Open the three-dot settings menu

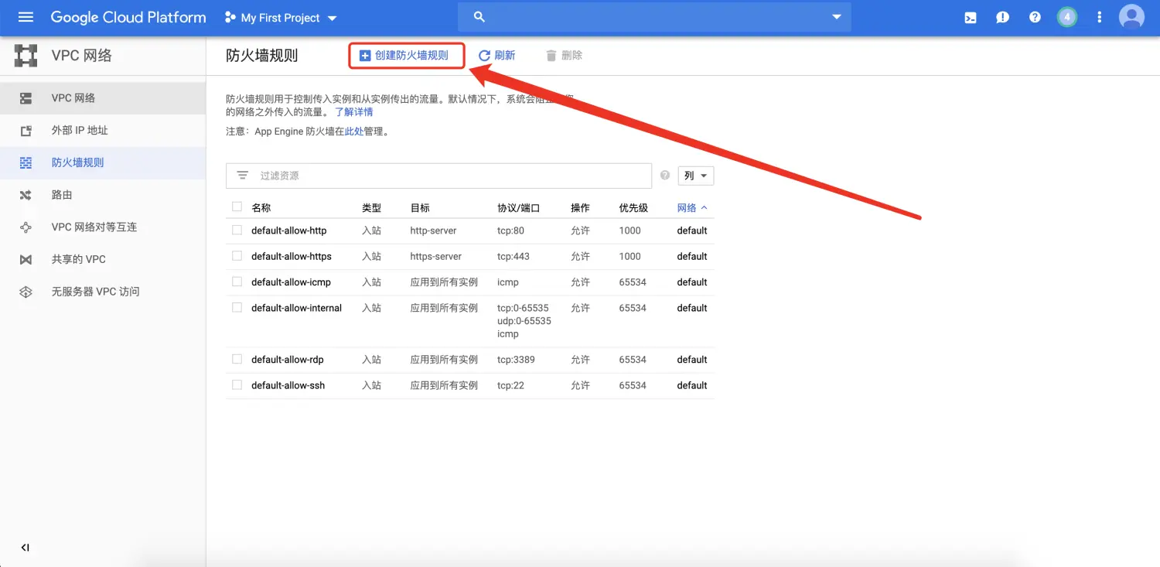1100,17
